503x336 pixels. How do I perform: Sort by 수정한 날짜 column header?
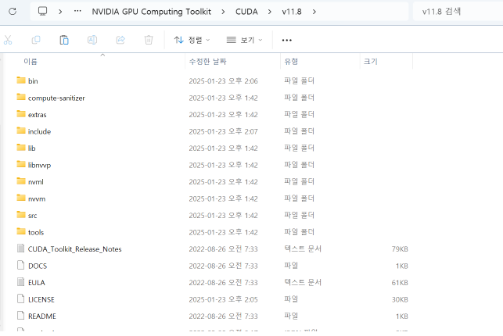[207, 62]
